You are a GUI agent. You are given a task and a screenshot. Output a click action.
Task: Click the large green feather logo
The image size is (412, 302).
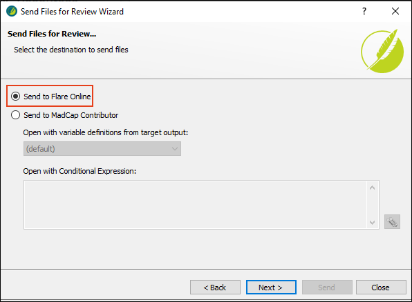pos(382,51)
